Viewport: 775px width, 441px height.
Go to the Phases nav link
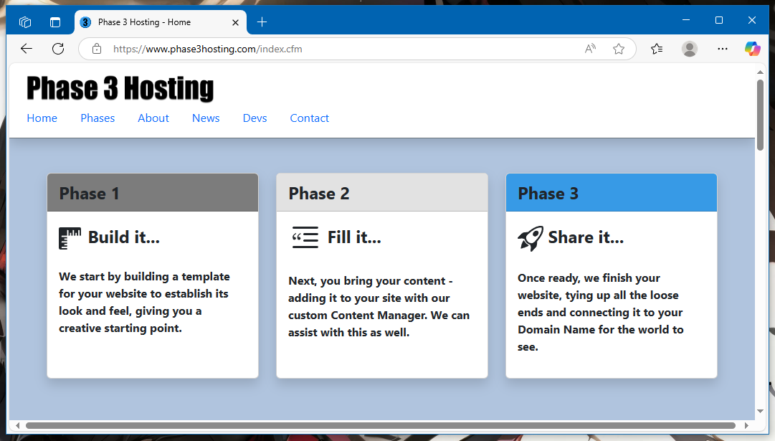[98, 118]
